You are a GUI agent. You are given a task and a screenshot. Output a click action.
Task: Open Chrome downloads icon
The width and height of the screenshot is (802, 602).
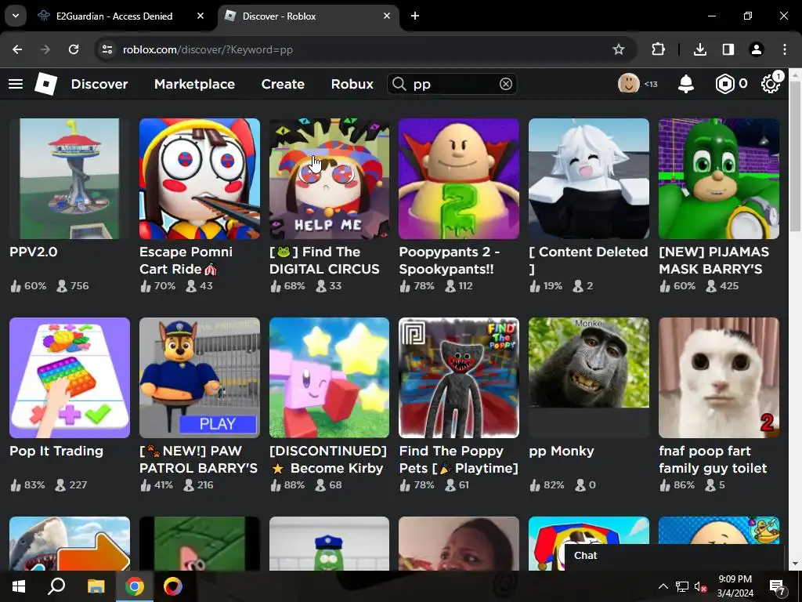pos(699,49)
